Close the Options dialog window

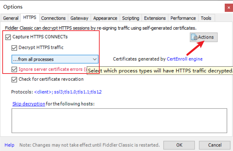[228, 7]
